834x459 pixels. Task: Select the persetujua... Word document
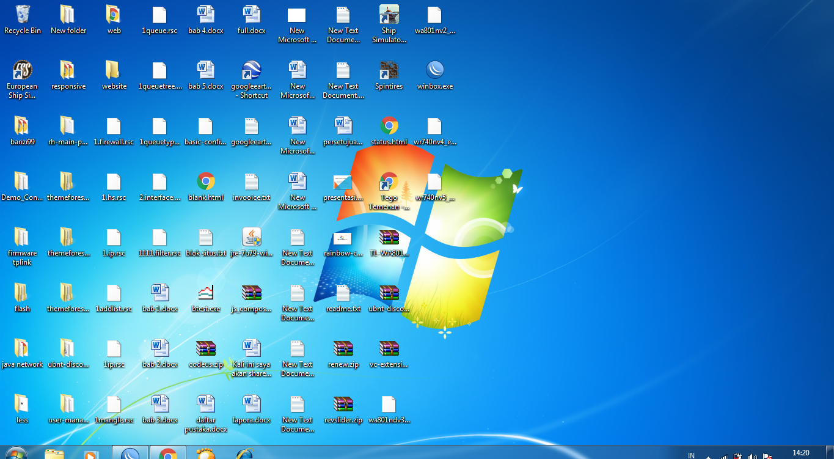[x=343, y=126]
